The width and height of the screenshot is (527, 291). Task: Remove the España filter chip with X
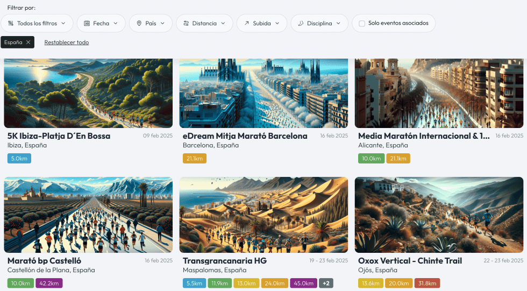coord(28,42)
